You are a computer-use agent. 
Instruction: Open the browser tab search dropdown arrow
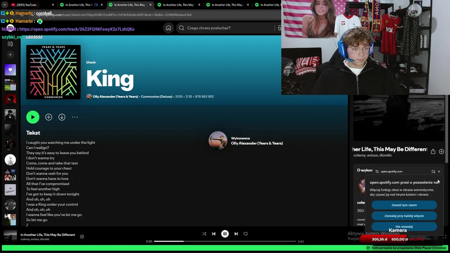coord(5,5)
